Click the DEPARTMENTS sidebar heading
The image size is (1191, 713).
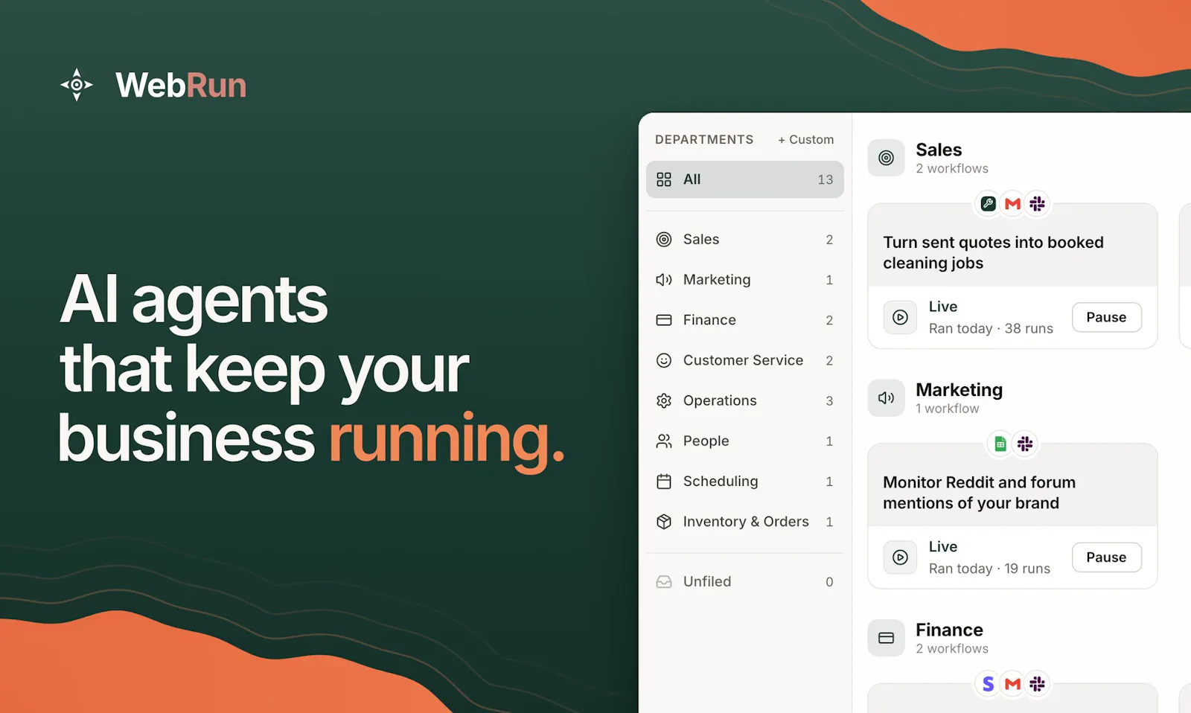pos(704,140)
